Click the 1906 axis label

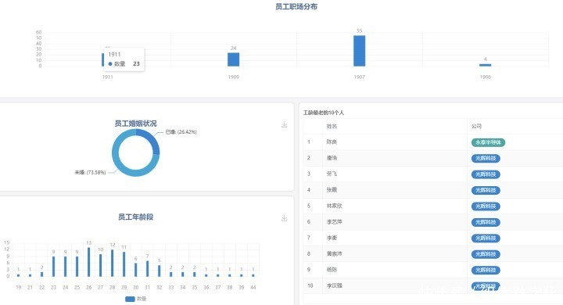485,77
